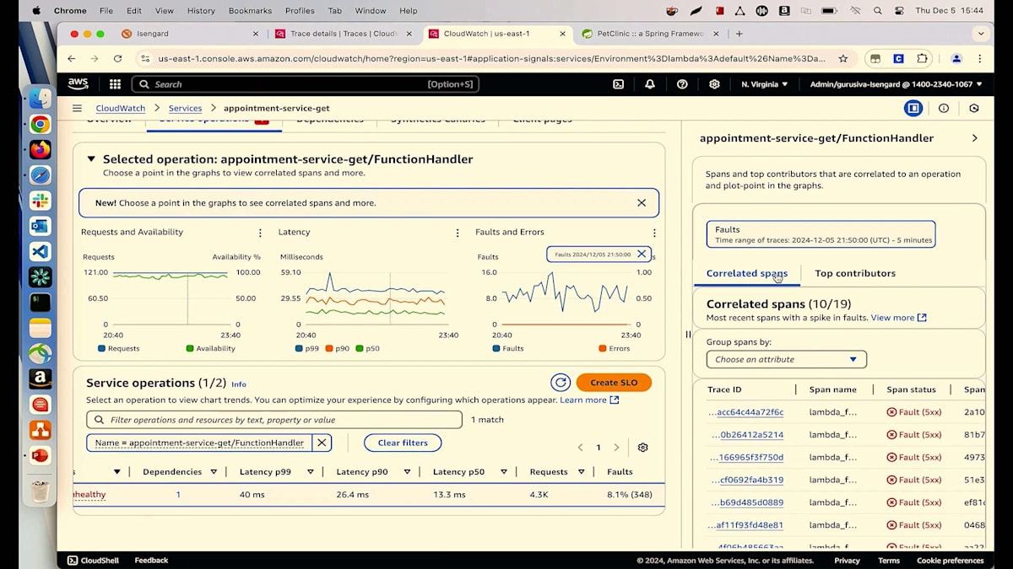This screenshot has width=1013, height=569.
Task: Open Faults and Errors chart options menu
Action: coord(654,233)
